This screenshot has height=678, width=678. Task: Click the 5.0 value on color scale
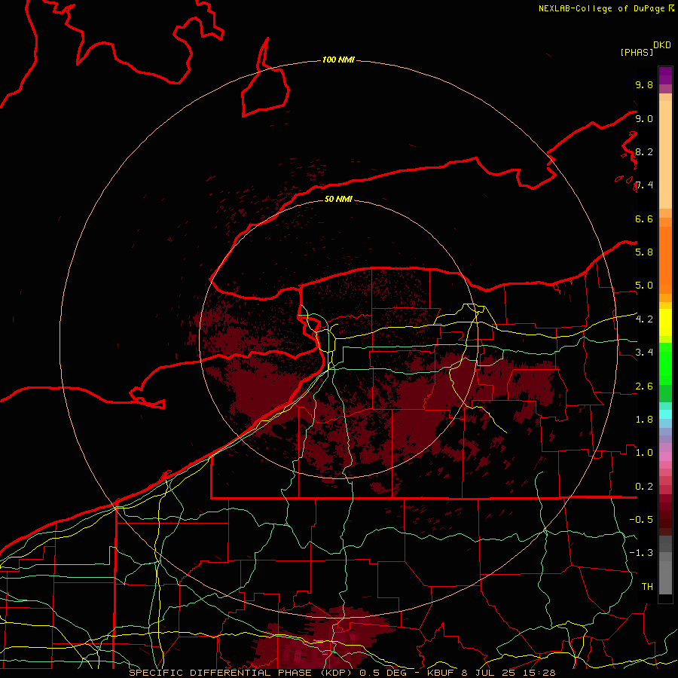tap(644, 286)
